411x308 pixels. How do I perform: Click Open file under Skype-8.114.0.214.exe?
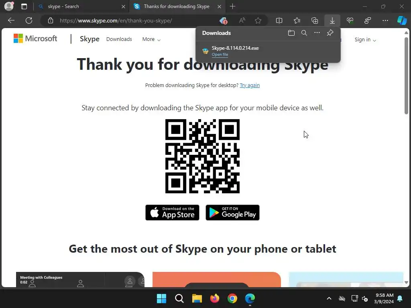[220, 55]
